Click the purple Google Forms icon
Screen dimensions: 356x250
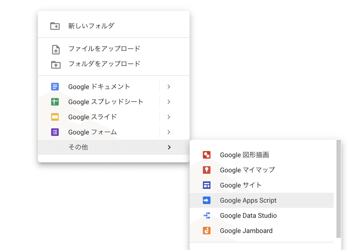(x=55, y=132)
